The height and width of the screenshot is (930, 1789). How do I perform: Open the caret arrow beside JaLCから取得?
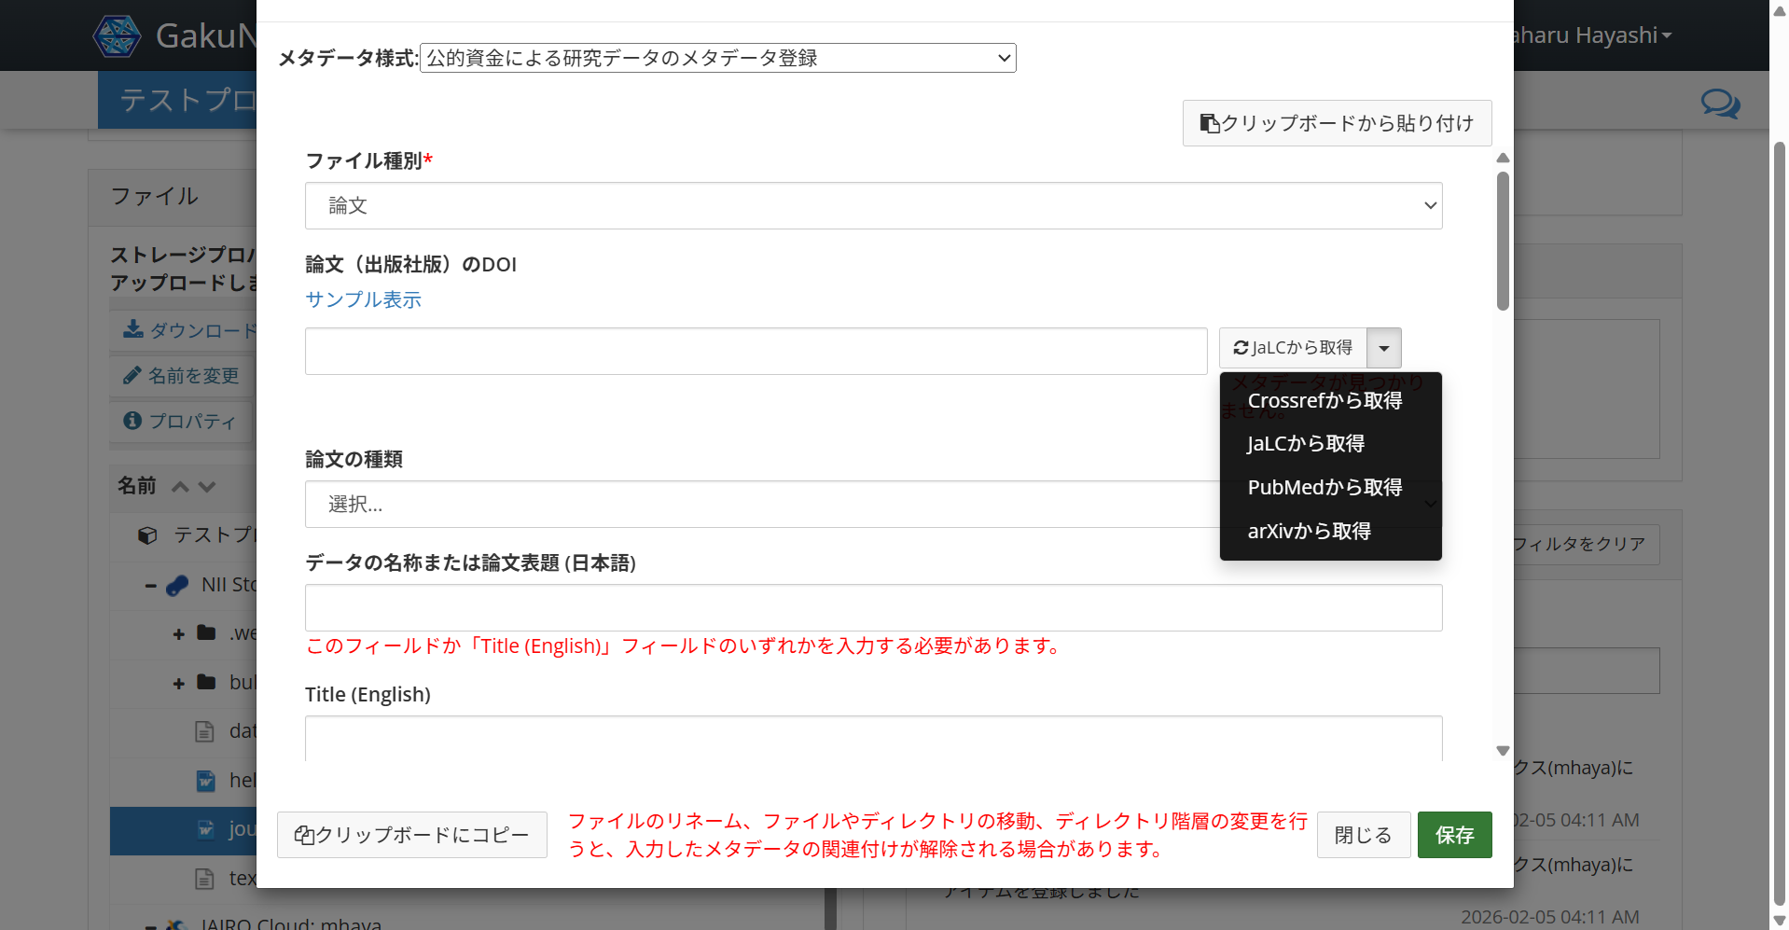(x=1384, y=347)
